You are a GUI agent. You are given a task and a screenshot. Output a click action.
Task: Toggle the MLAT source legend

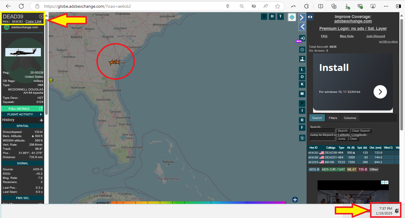pos(352,169)
